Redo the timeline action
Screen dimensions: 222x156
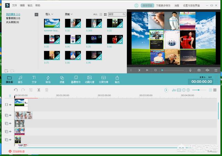pyautogui.click(x=23, y=90)
